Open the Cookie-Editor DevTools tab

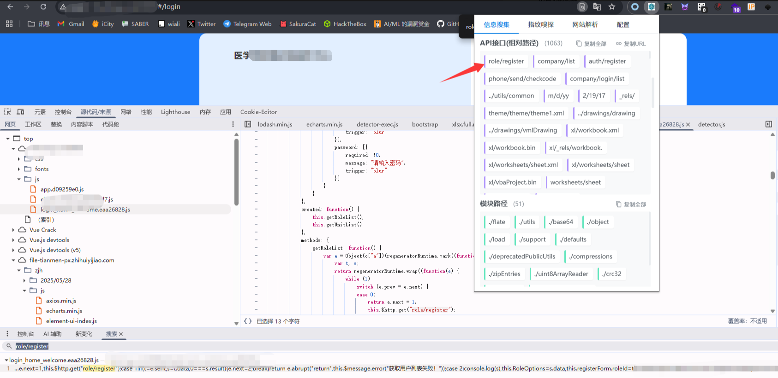click(258, 112)
